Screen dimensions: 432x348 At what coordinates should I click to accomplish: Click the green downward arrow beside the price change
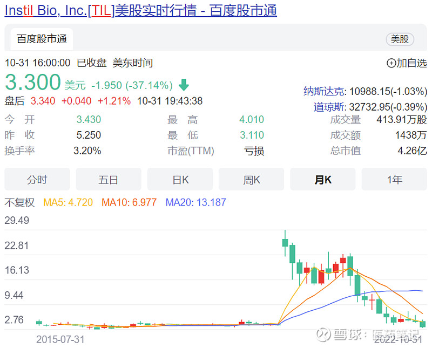coord(183,84)
